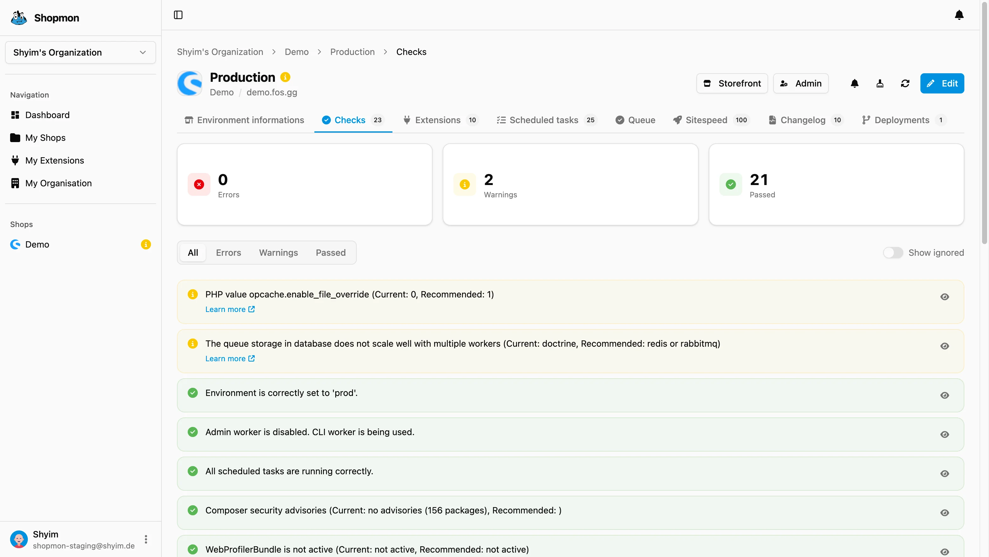Ignore the WebProfilerBundle check

click(x=944, y=552)
